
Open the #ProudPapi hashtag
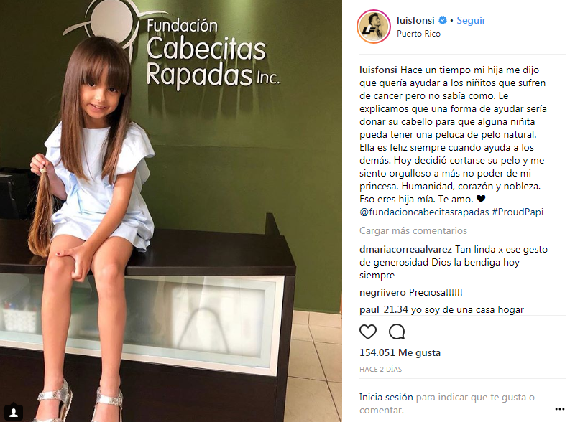518,212
